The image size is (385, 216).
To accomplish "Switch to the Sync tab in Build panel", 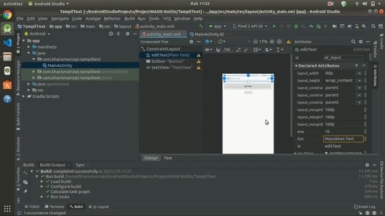I will [x=80, y=165].
